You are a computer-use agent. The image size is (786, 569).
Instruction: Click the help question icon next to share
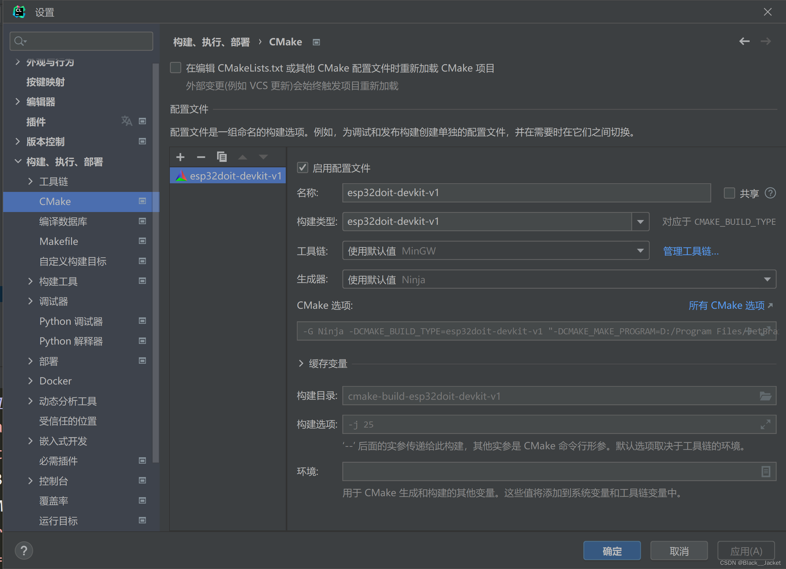click(x=770, y=193)
